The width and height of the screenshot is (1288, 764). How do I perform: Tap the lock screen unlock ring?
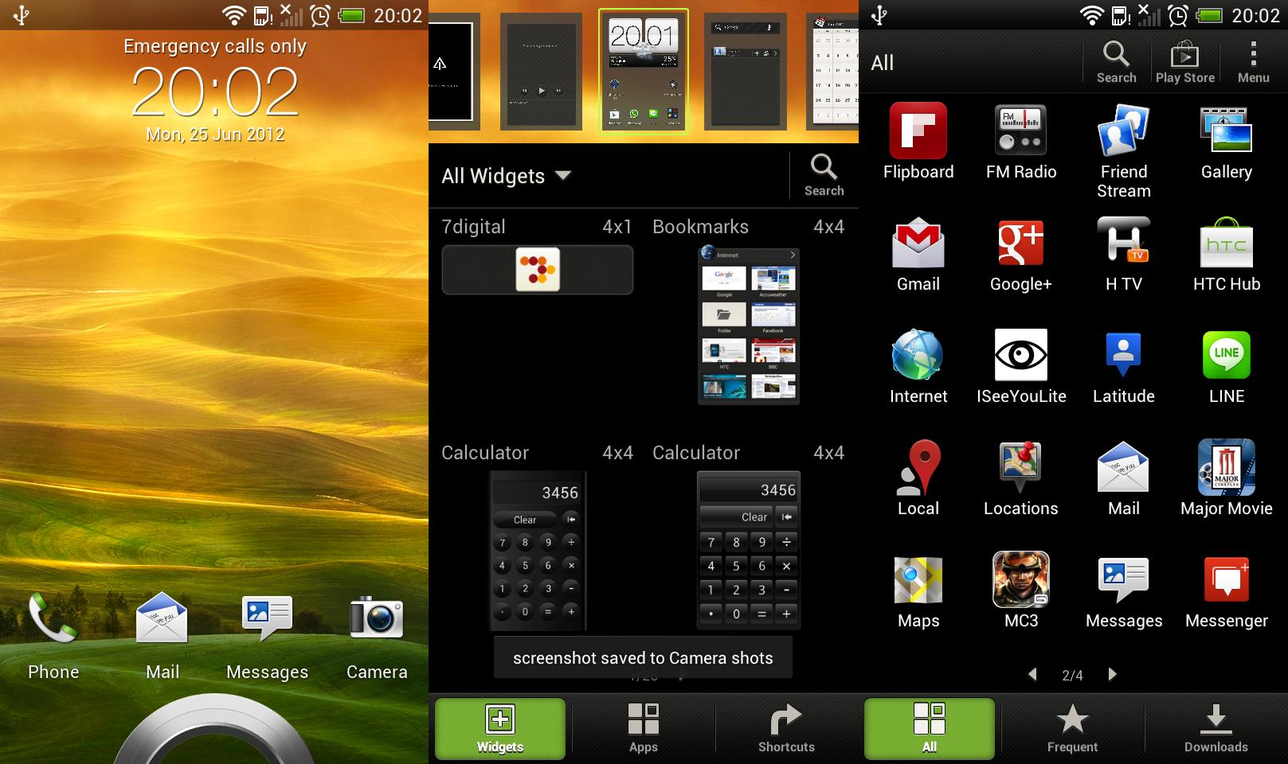(x=214, y=731)
